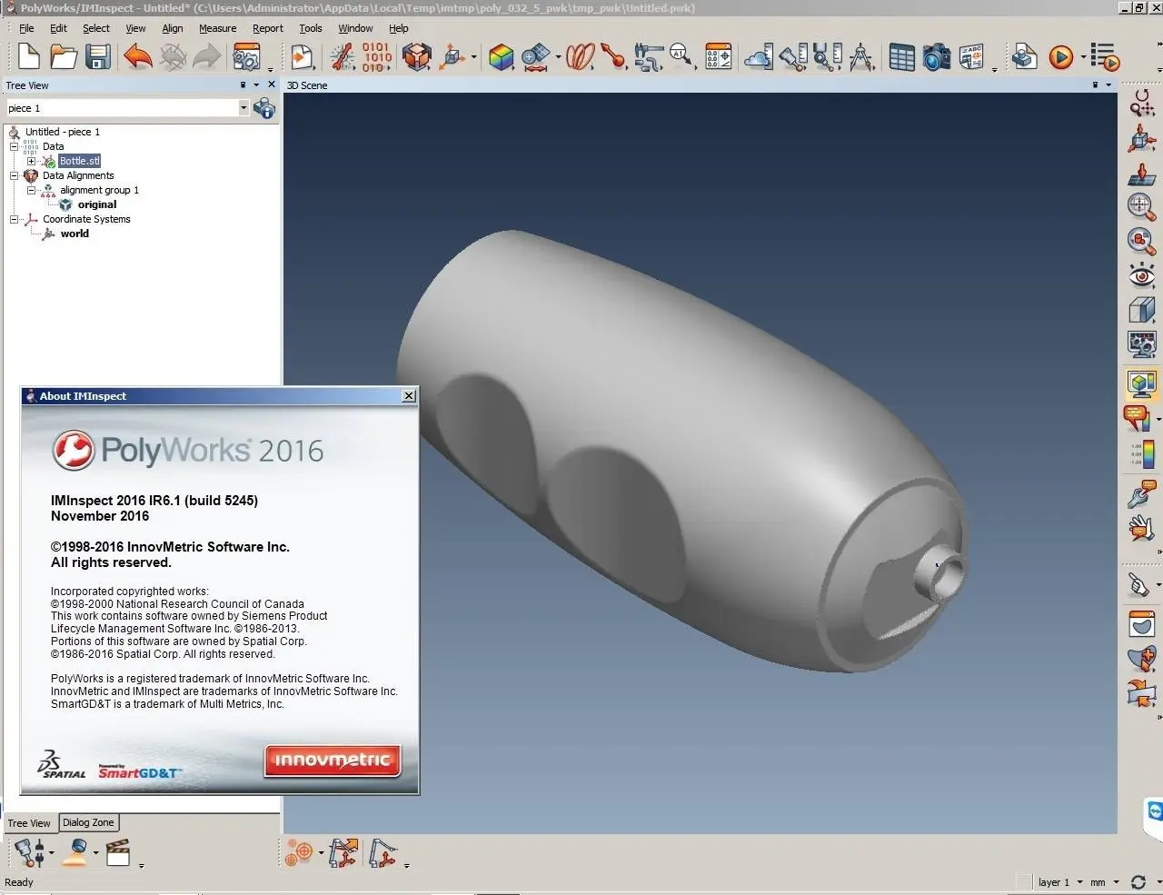Select the red probe ball tool
This screenshot has height=895, width=1163.
[x=613, y=57]
